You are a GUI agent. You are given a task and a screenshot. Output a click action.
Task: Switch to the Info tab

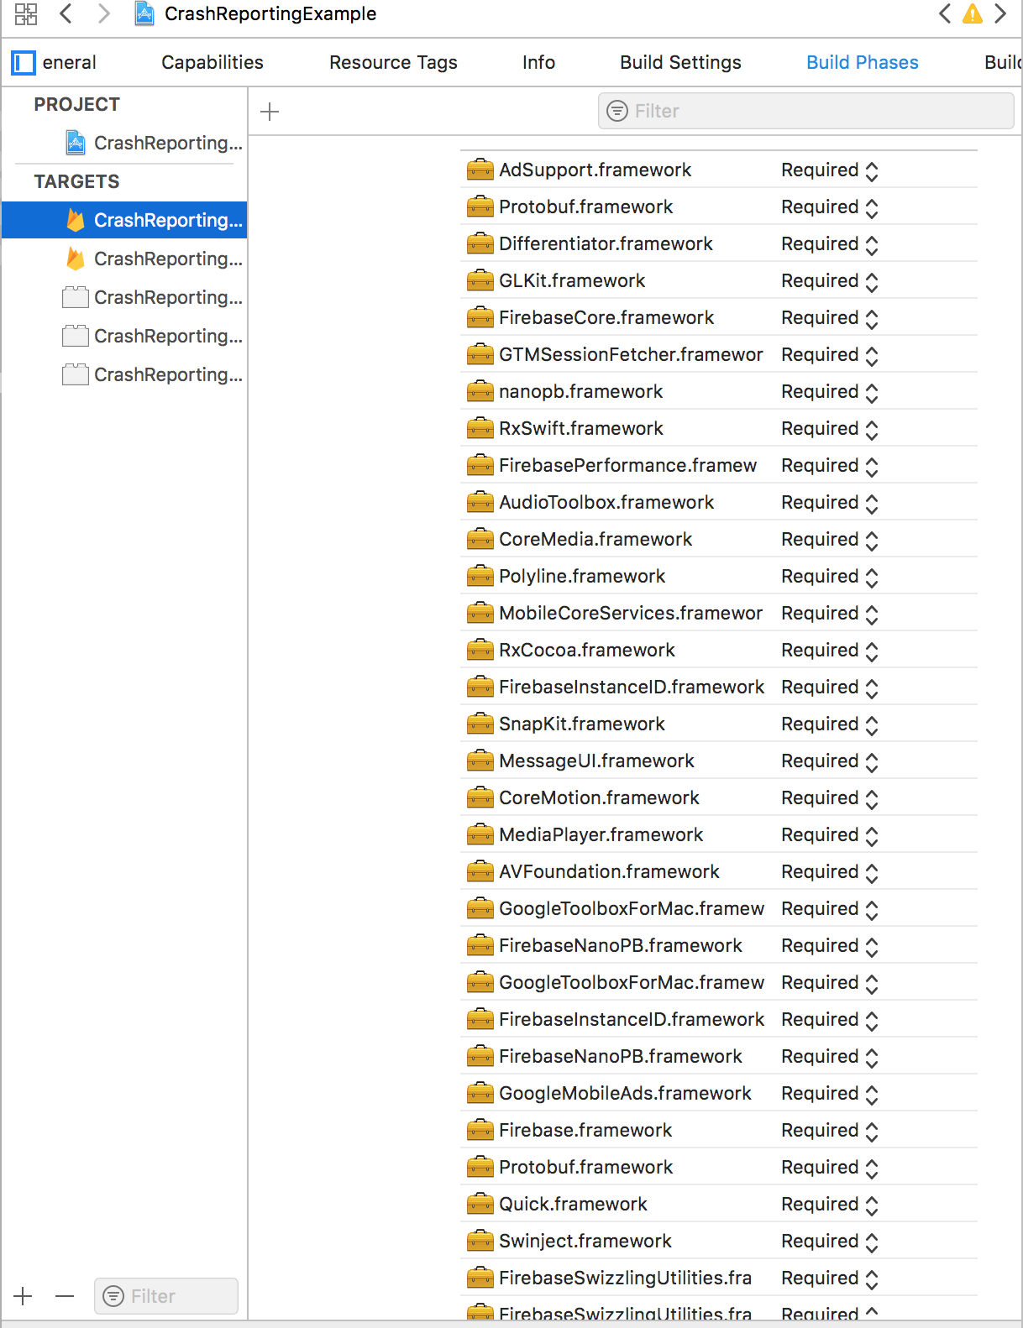(538, 62)
